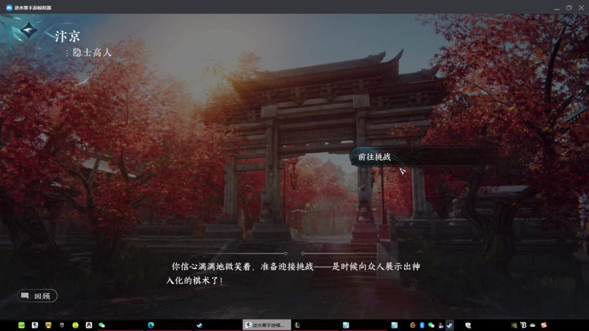Image resolution: width=589 pixels, height=331 pixels.
Task: Click the diamond emblem beside 汴京
Action: pyautogui.click(x=28, y=30)
